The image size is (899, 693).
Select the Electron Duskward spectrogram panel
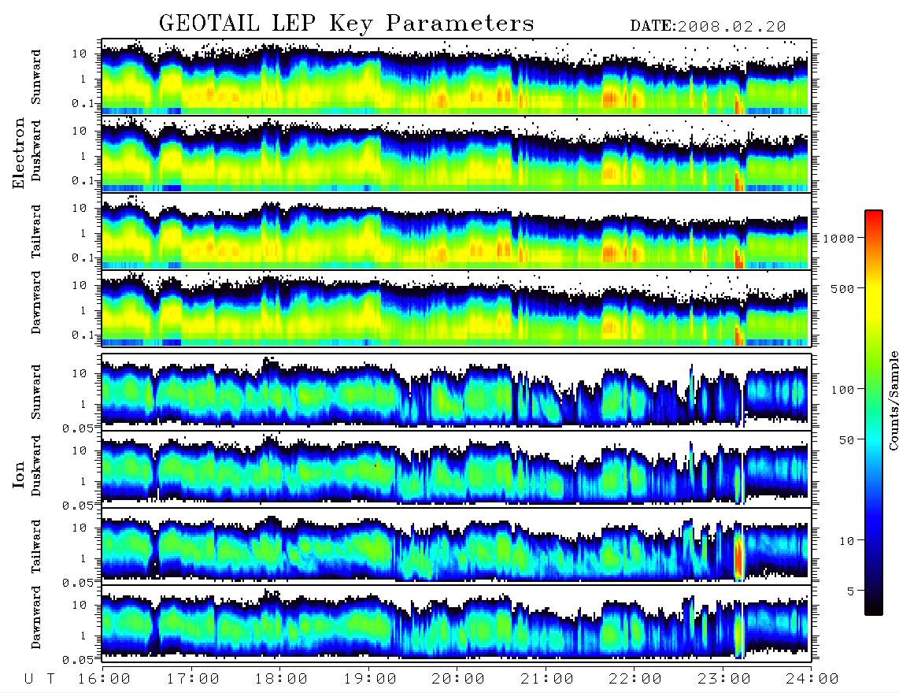(x=457, y=154)
